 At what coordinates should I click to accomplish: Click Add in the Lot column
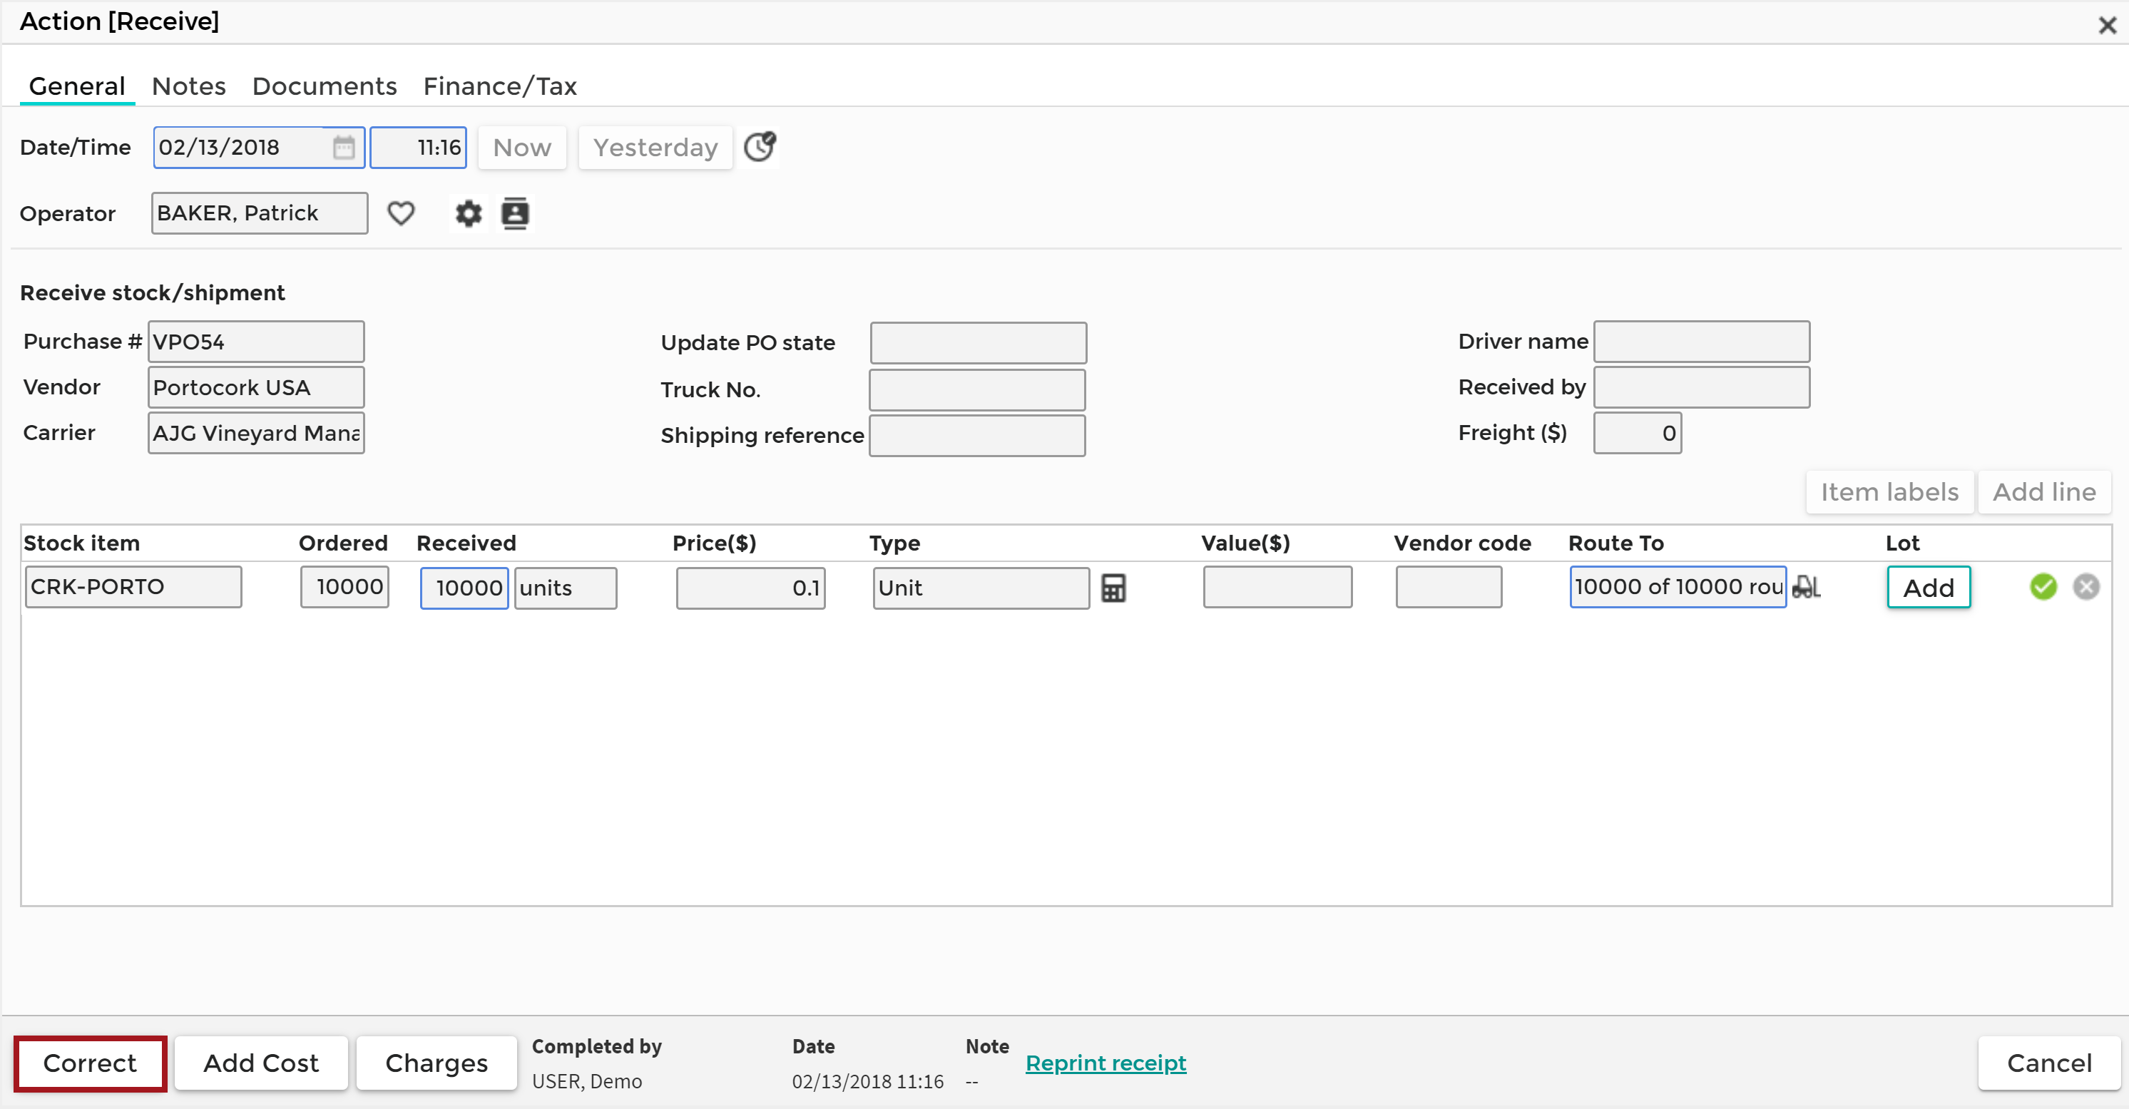[x=1928, y=588]
